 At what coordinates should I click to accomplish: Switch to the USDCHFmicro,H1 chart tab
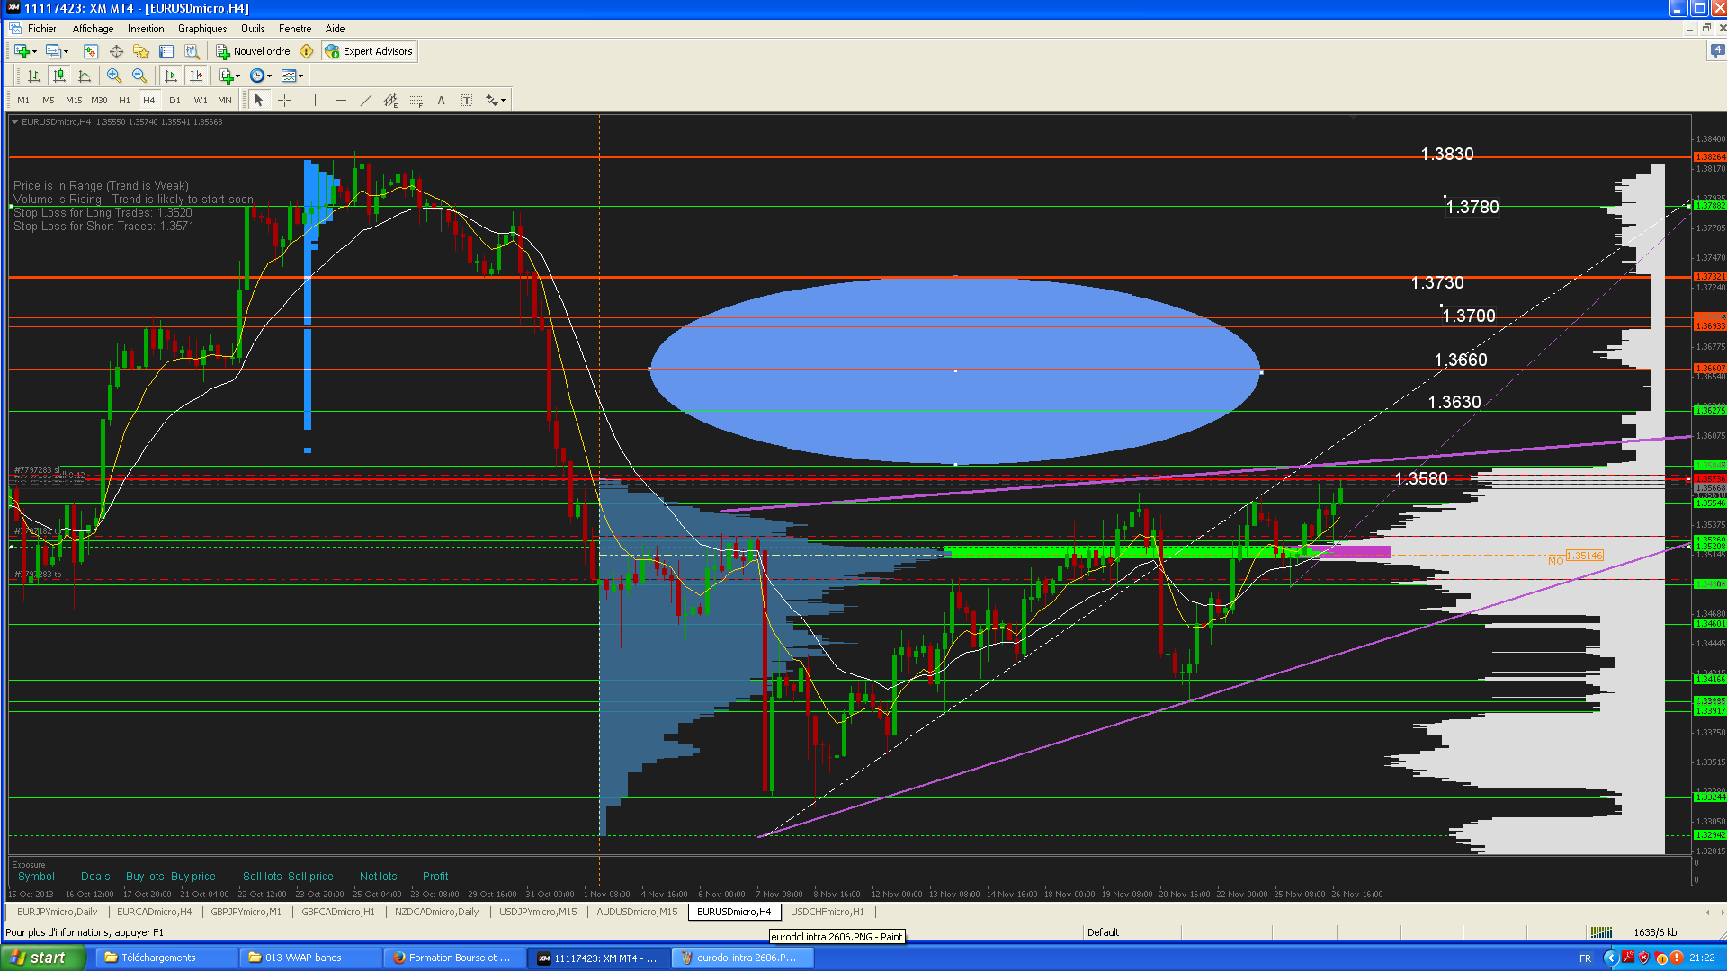tap(827, 912)
